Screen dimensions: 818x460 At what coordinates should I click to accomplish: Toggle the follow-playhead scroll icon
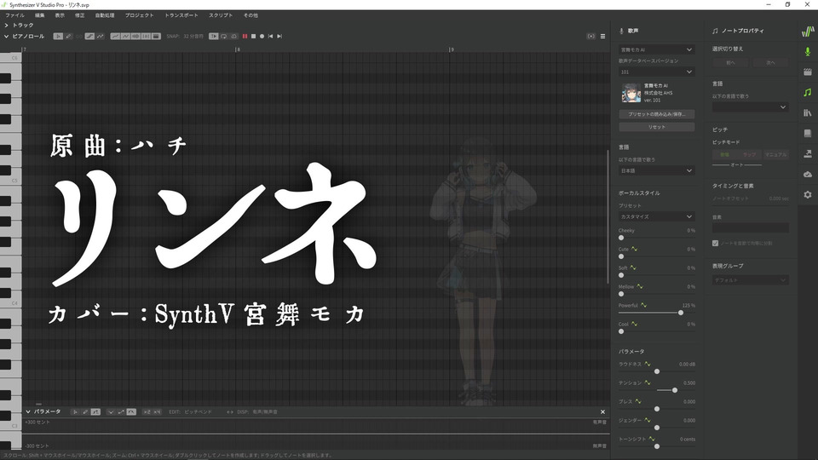pyautogui.click(x=214, y=37)
